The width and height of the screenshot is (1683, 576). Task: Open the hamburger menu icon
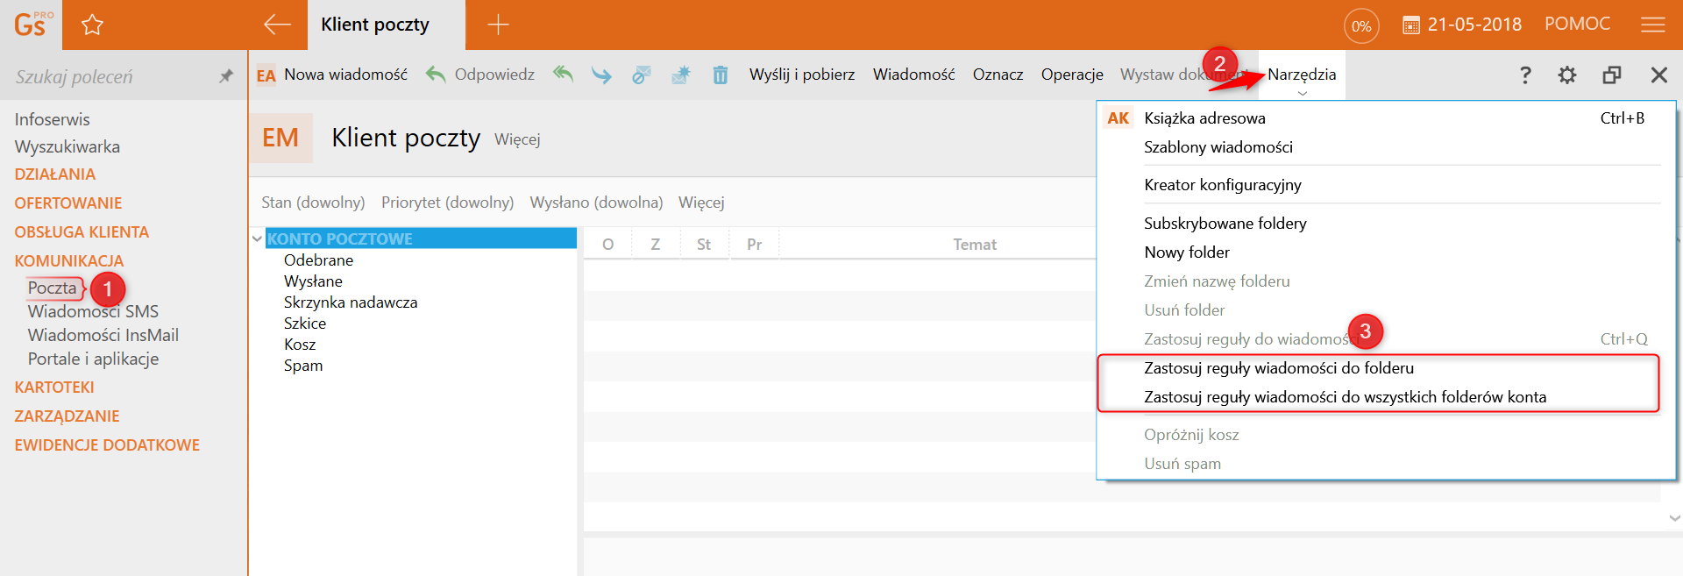(1653, 25)
